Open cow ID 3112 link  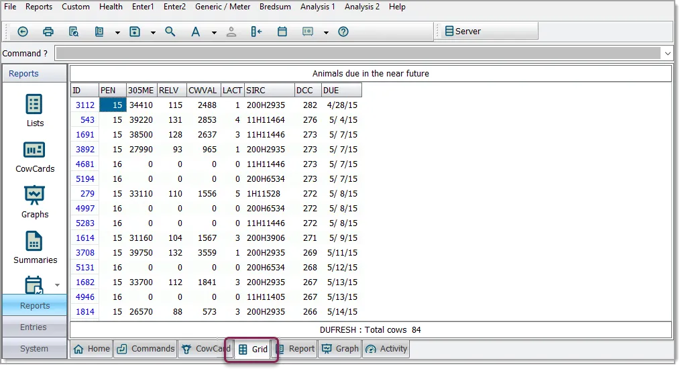pyautogui.click(x=85, y=105)
